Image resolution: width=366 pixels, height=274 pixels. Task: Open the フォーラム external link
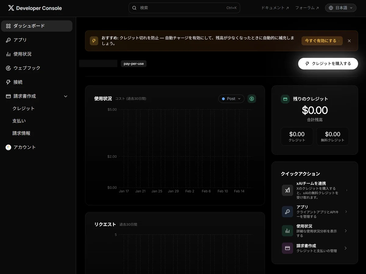point(307,8)
